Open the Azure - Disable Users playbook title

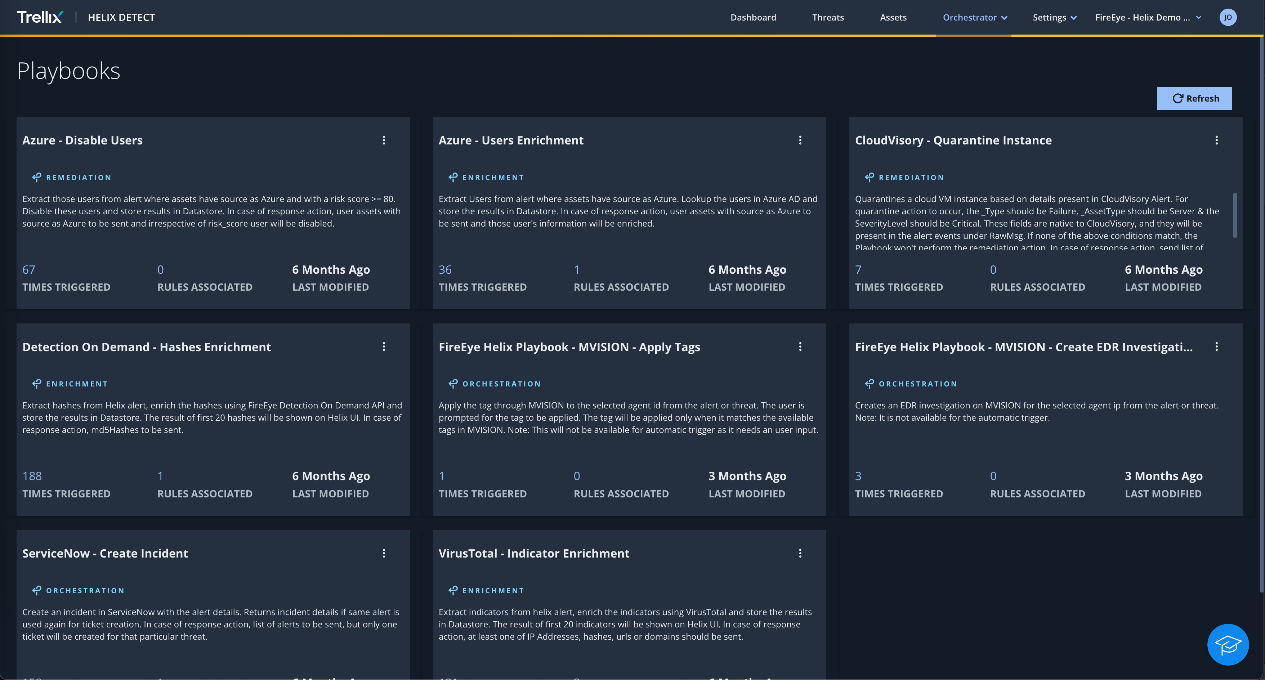pyautogui.click(x=82, y=140)
